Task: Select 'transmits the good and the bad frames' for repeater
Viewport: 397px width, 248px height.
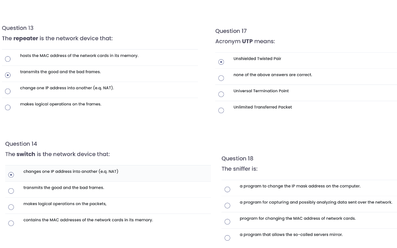Action: coord(7,75)
